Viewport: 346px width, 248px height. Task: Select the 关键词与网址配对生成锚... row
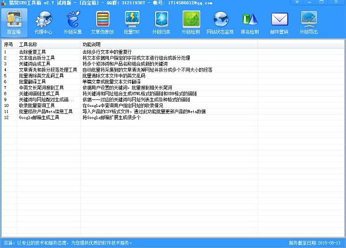tap(173, 99)
